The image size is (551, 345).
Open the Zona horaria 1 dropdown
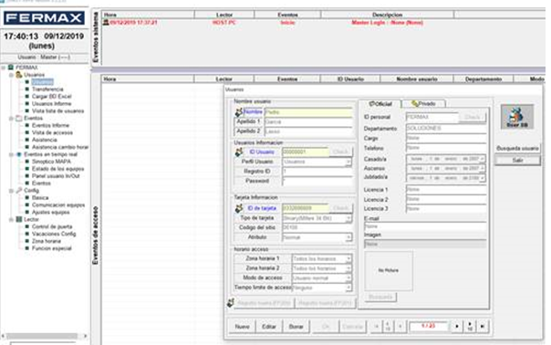(x=348, y=259)
